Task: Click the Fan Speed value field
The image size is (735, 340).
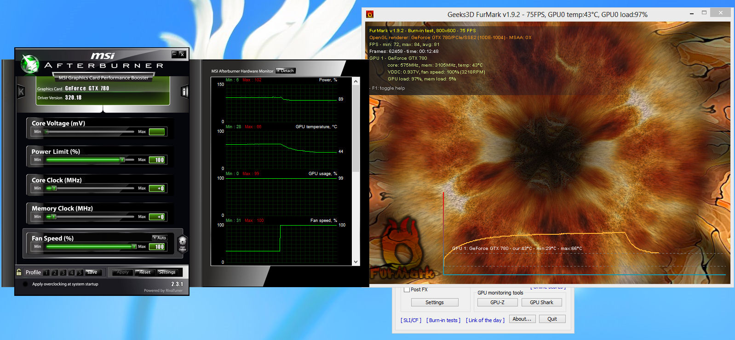Action: (x=157, y=247)
